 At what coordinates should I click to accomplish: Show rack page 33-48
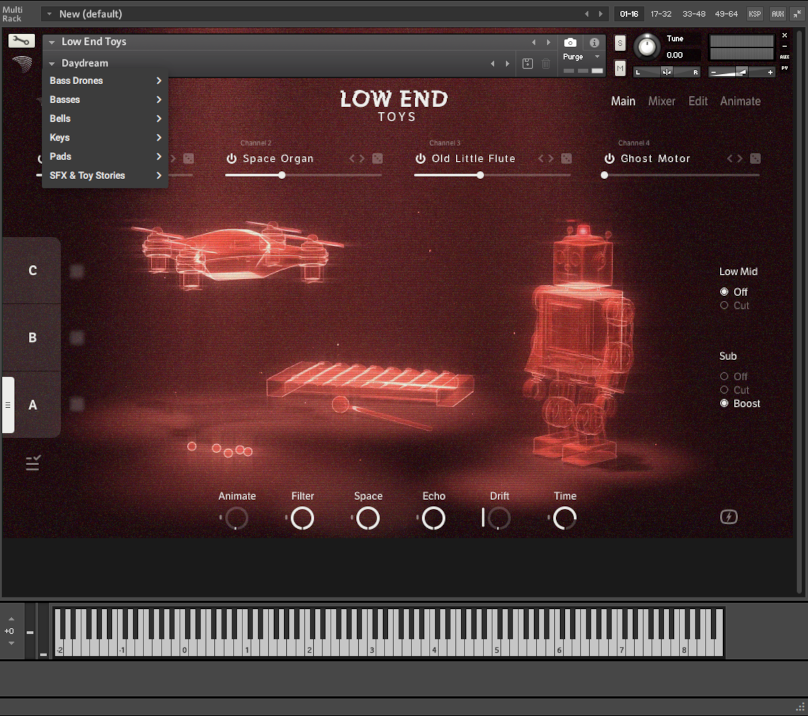(x=694, y=13)
